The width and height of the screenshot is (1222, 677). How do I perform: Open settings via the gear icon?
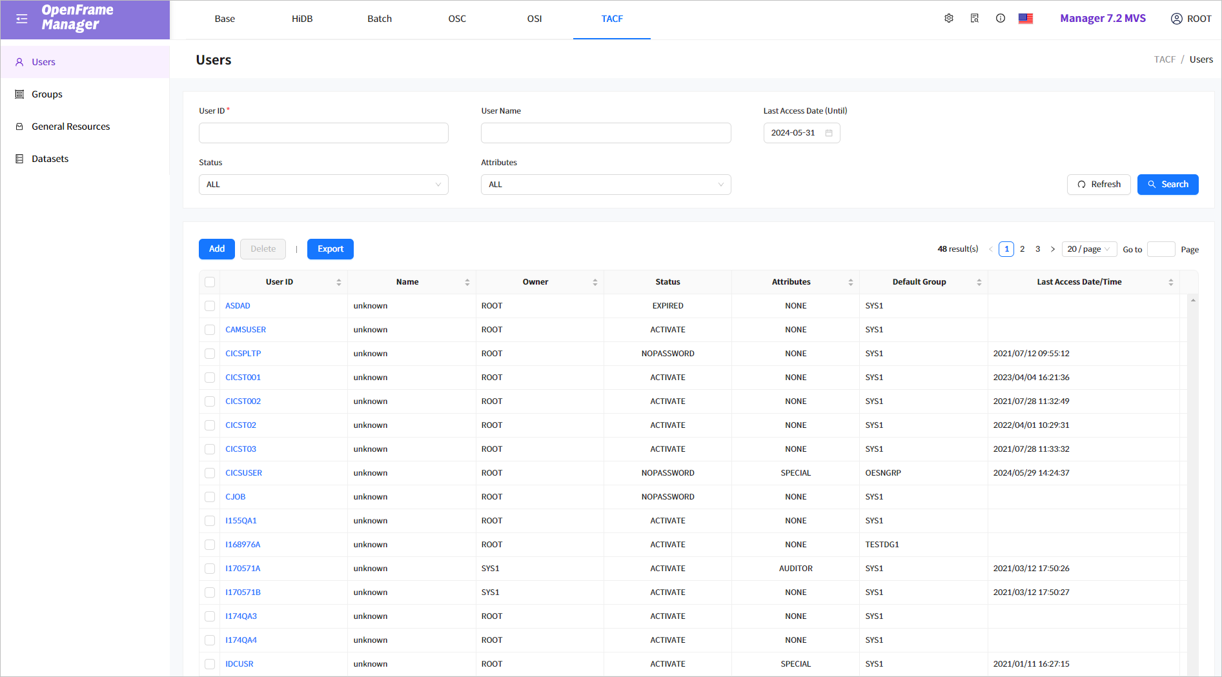point(949,19)
